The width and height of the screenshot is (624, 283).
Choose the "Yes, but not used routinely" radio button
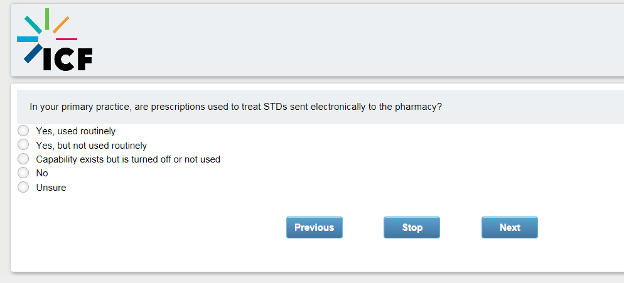pos(23,145)
